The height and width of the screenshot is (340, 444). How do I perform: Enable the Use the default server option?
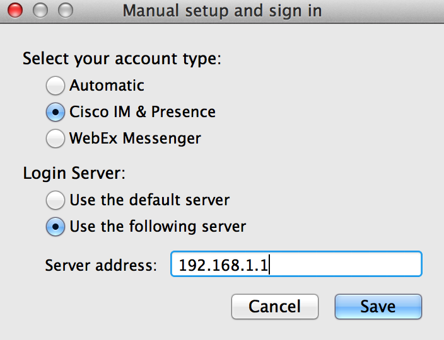(x=56, y=200)
